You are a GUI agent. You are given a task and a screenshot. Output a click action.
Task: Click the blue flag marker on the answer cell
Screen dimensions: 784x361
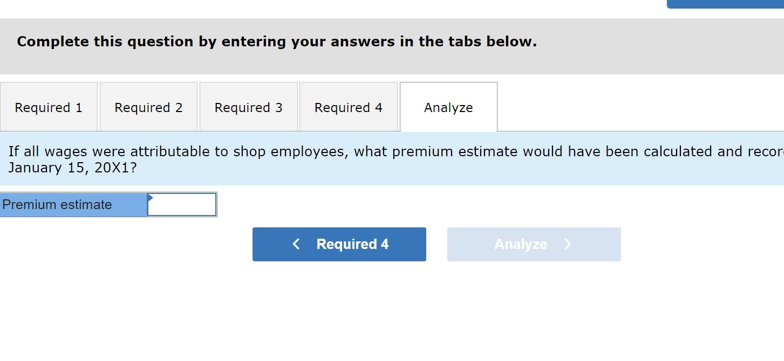point(150,198)
